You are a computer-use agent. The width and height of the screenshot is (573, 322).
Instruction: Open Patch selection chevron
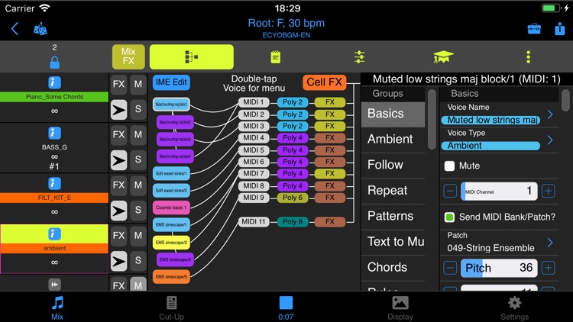(550, 243)
